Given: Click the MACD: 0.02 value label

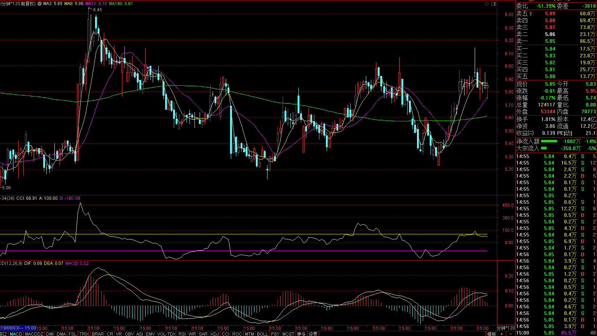Looking at the screenshot, I should point(77,263).
